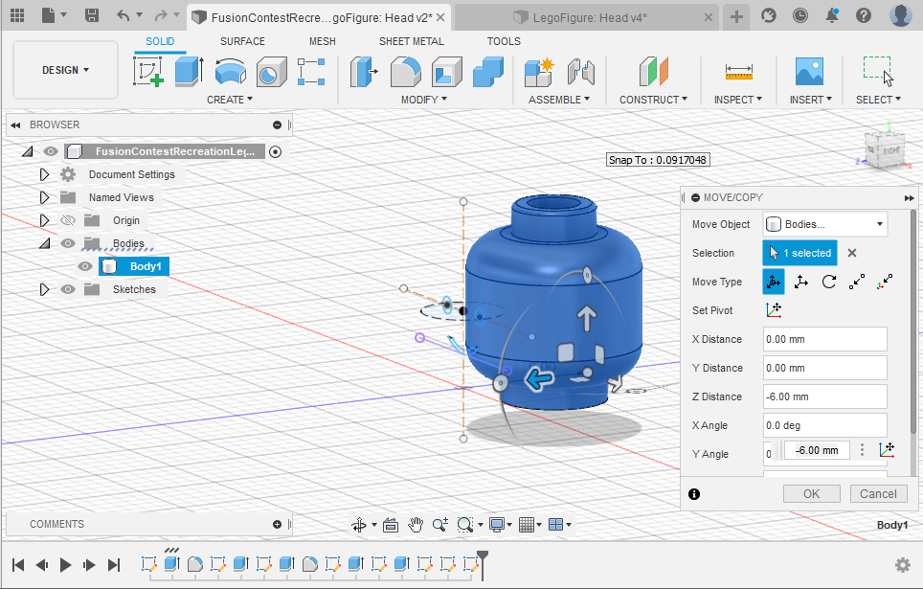
Task: Select the window selection tool
Action: 878,72
